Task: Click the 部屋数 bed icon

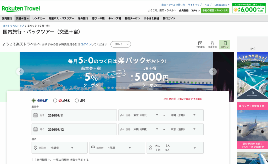Action: click(x=93, y=148)
